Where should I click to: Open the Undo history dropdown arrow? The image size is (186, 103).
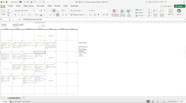37,2
